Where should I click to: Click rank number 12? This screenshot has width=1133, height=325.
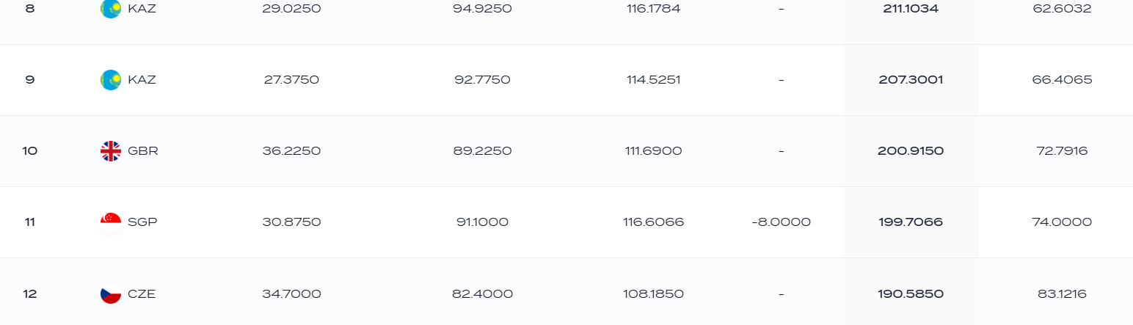click(30, 294)
